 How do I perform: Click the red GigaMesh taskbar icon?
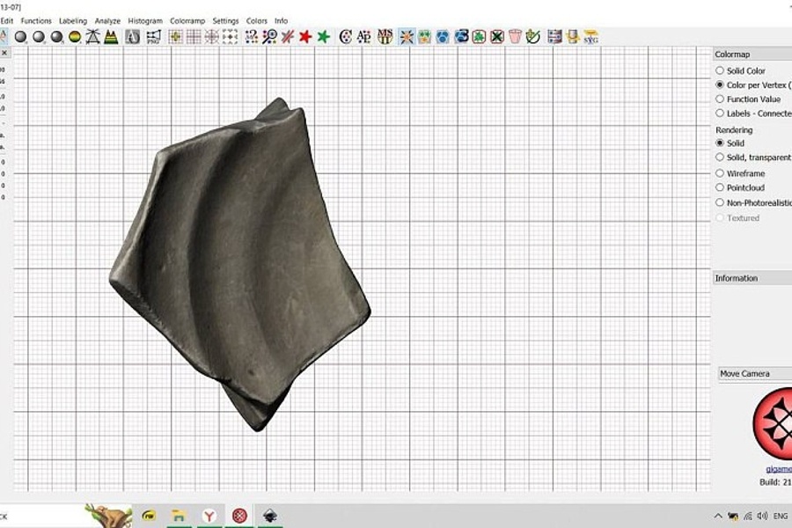240,516
